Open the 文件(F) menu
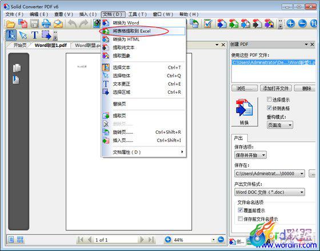Viewport: 320px width, 251px height. (14, 14)
